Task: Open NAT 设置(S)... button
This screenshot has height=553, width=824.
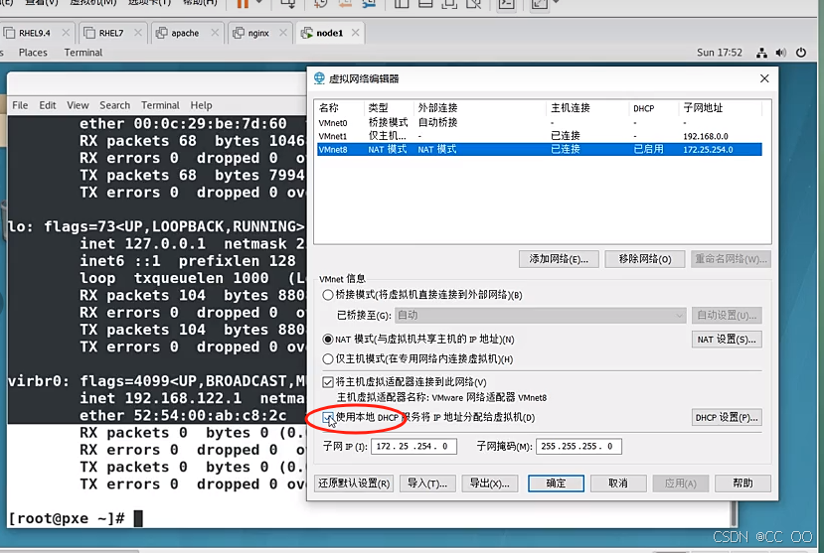Action: click(727, 340)
